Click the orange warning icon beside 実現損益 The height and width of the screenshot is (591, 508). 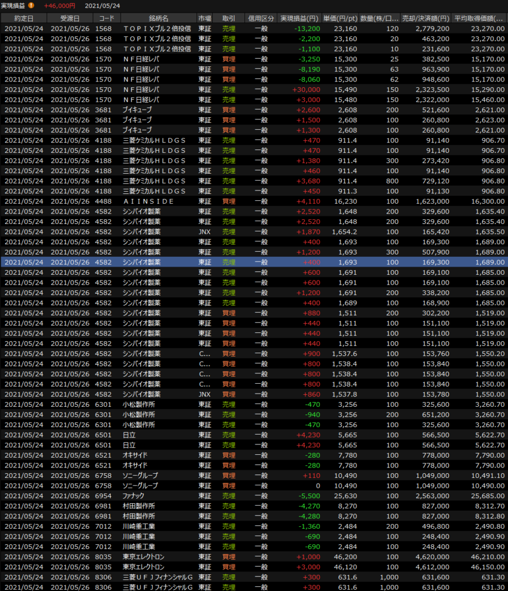pyautogui.click(x=31, y=5)
